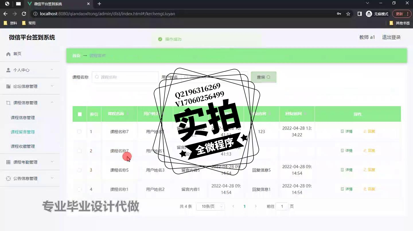
Task: Select the 123 reply content cell
Action: [261, 132]
